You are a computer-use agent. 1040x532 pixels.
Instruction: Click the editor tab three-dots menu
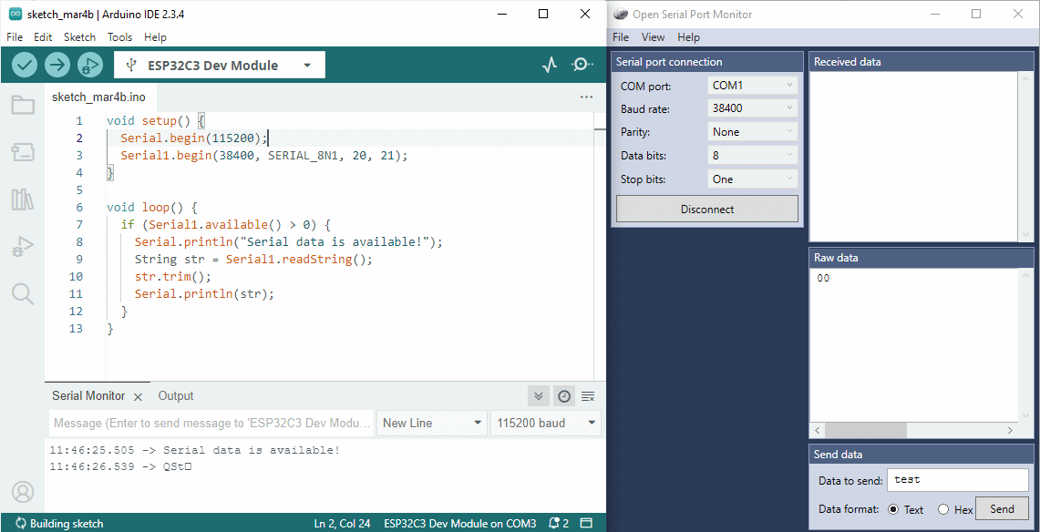[586, 97]
